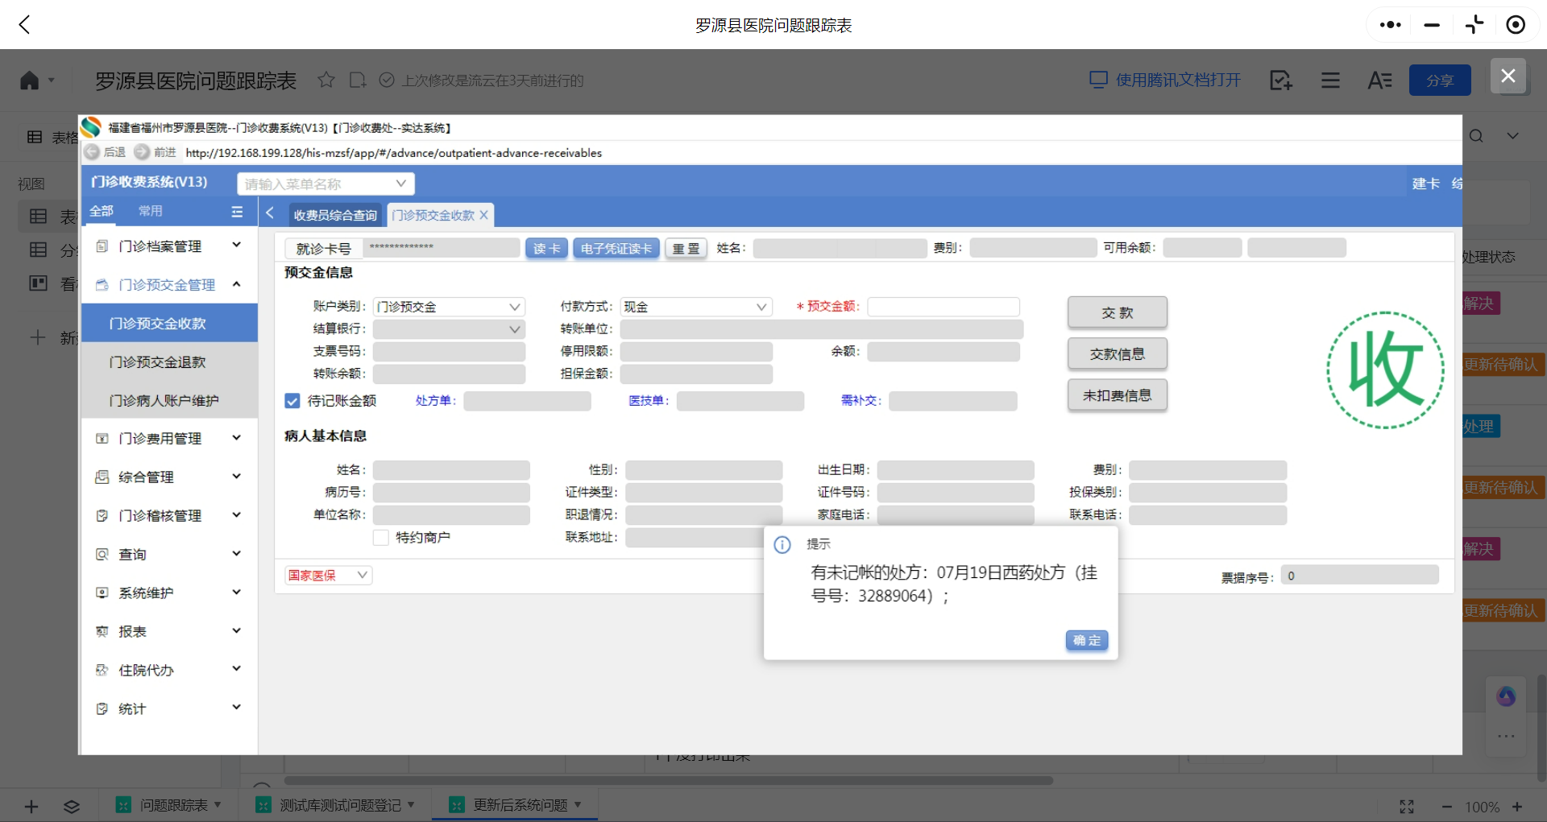1547x822 pixels.
Task: Click the target record icon at top right
Action: (x=1516, y=25)
